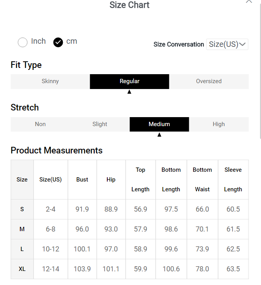The image size is (261, 285).
Task: Select Medium stretch option
Action: (159, 124)
